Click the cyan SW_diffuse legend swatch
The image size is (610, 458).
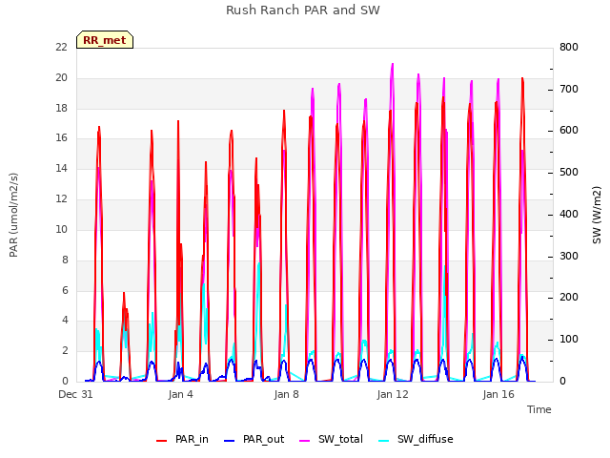pyautogui.click(x=383, y=441)
